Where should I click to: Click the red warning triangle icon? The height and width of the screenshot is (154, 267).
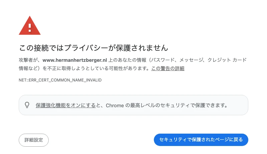click(x=30, y=26)
